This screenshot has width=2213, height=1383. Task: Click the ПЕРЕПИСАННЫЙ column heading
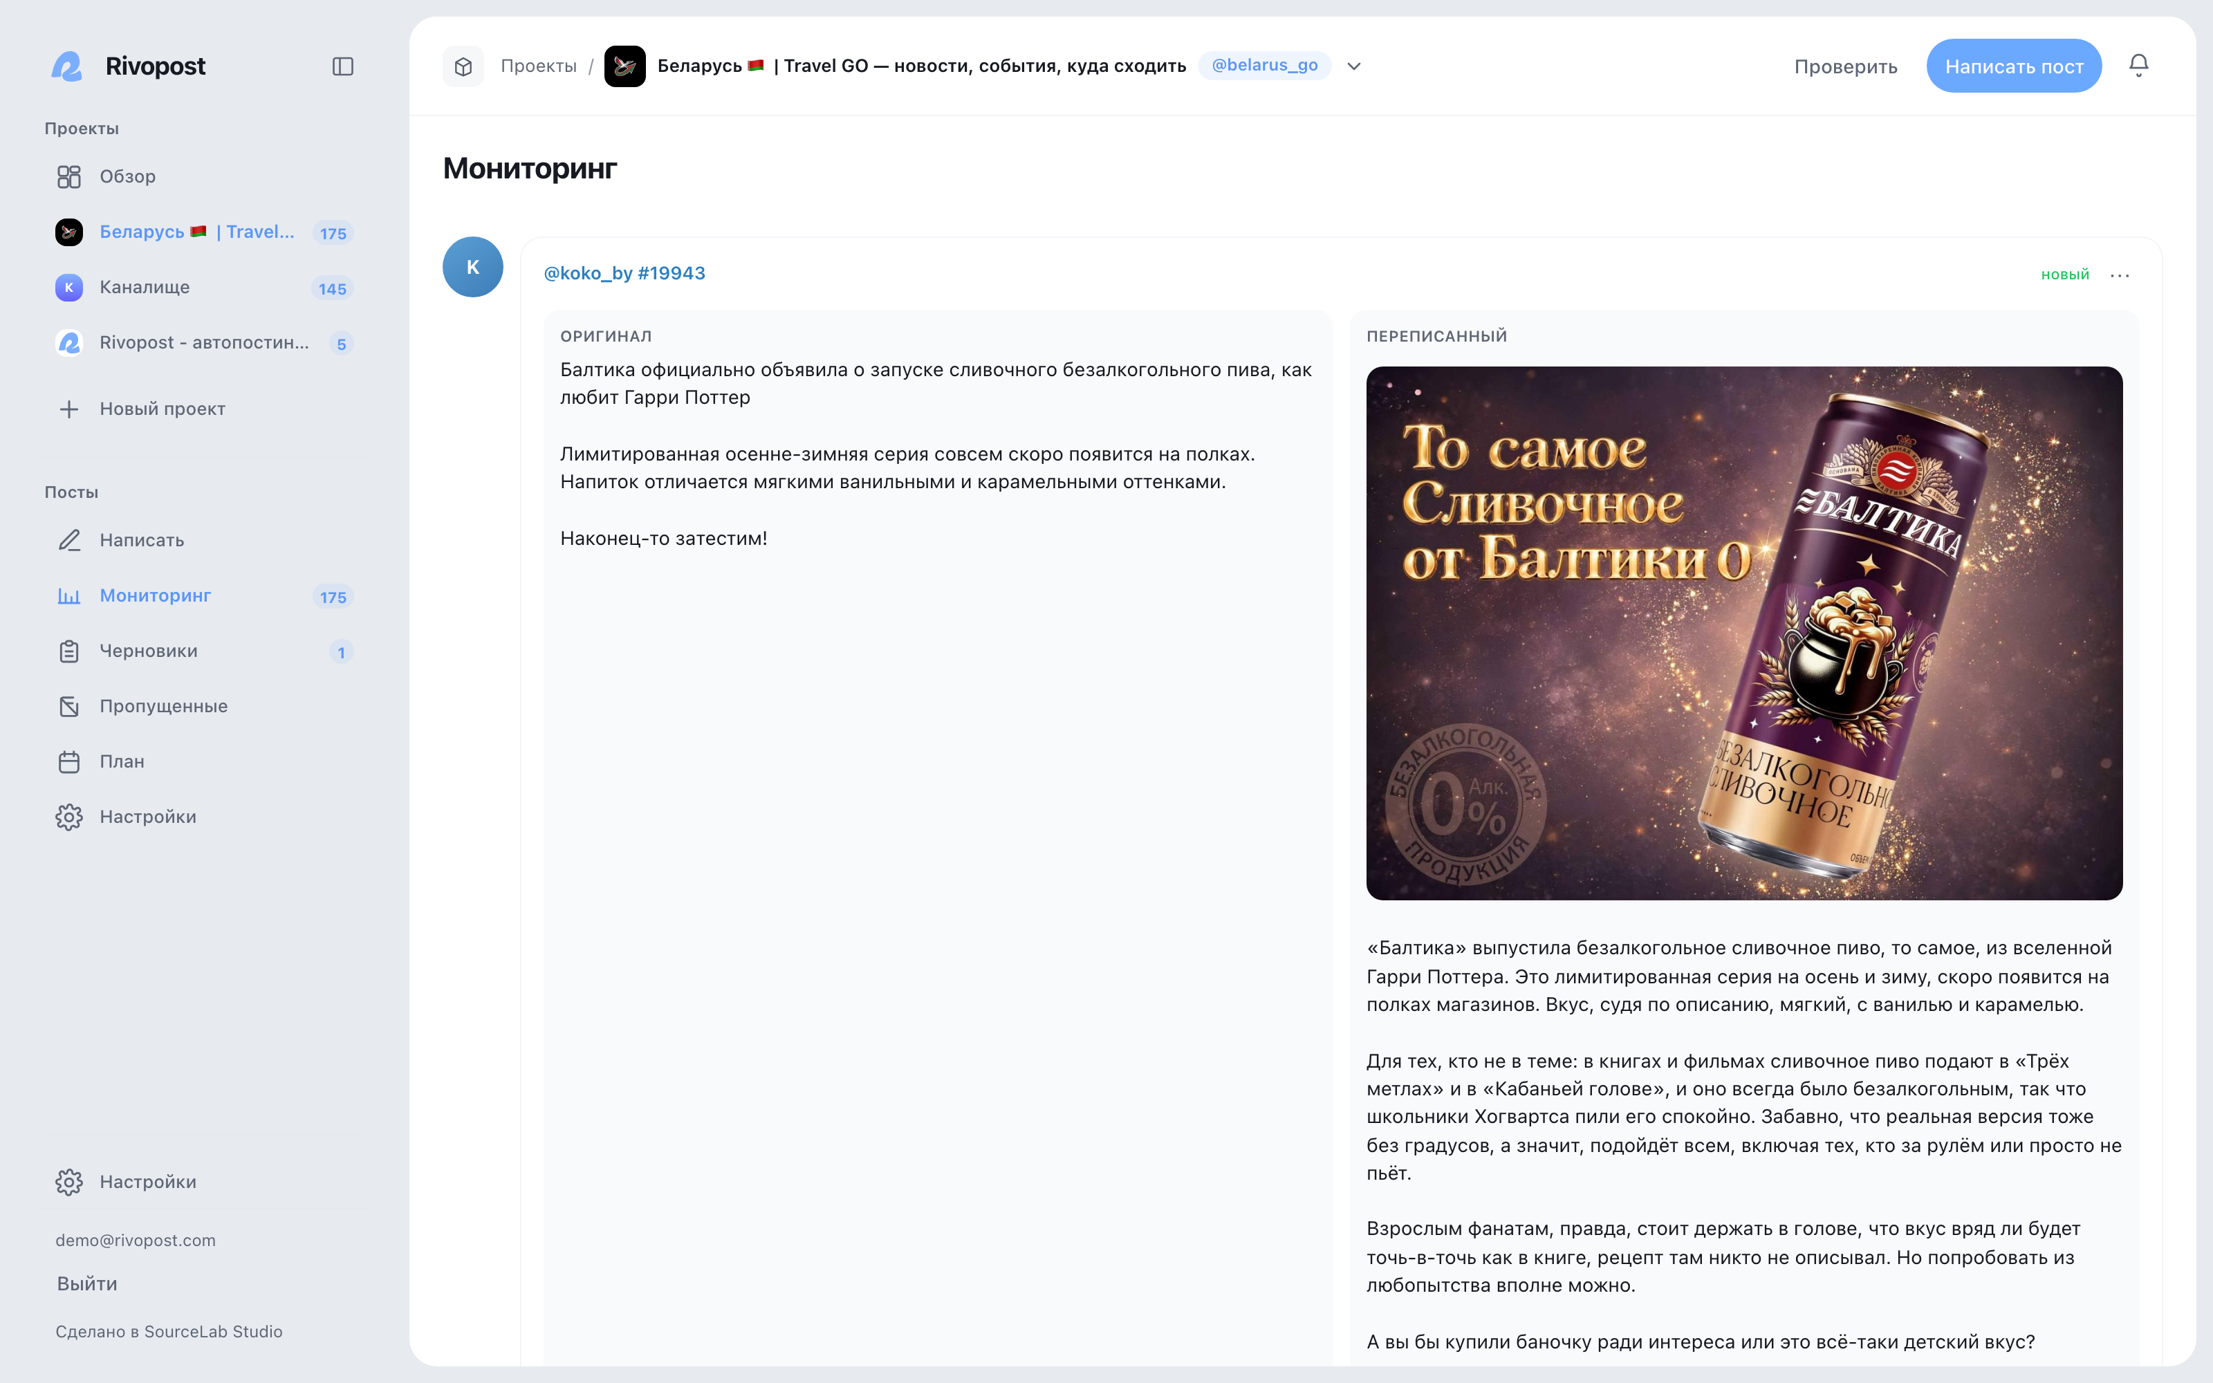click(1436, 335)
